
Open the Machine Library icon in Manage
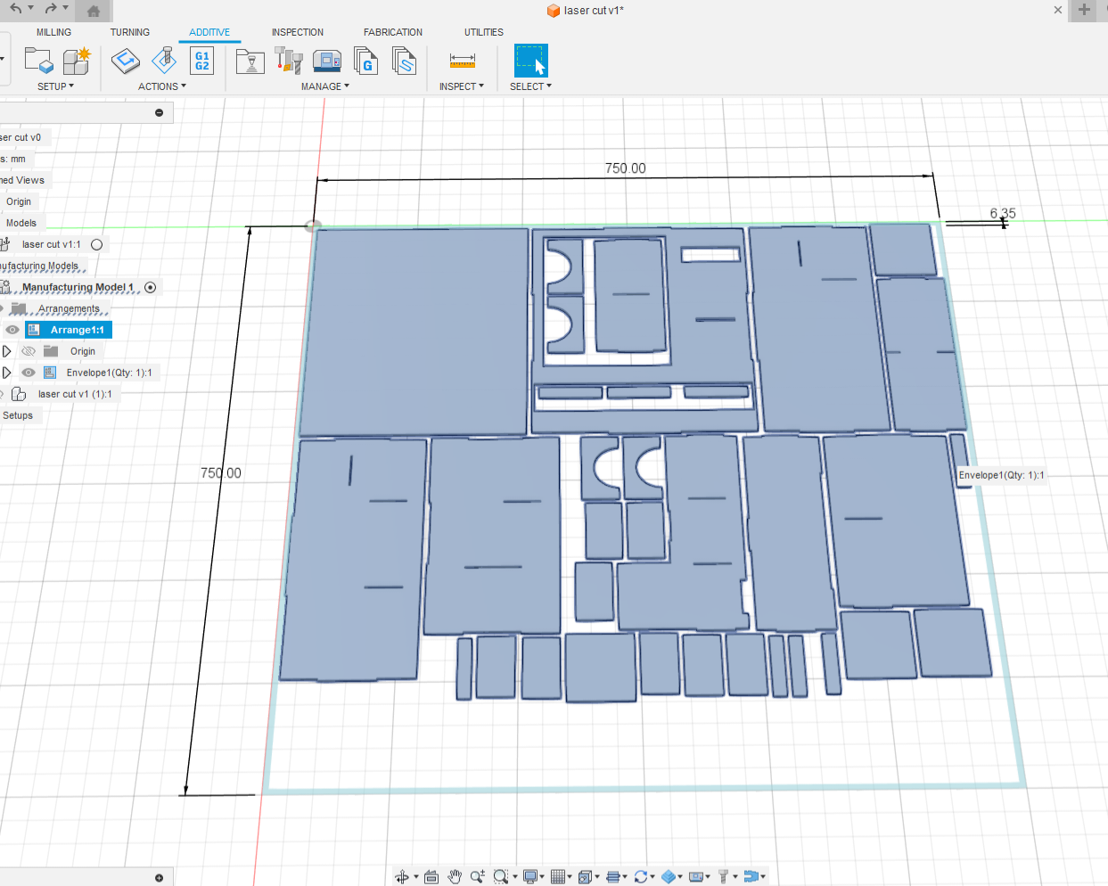327,61
